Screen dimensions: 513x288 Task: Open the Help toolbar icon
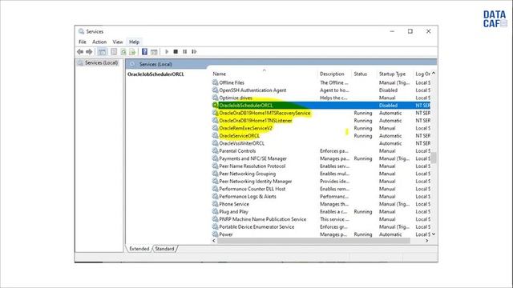(x=144, y=51)
